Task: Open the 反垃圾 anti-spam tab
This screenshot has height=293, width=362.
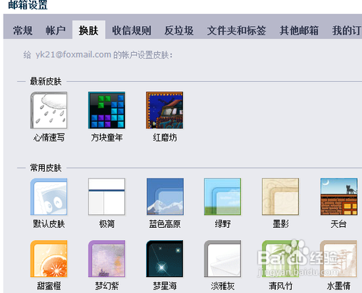Action: (x=179, y=30)
